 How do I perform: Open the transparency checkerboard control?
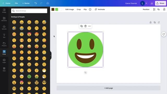tap(154, 9)
